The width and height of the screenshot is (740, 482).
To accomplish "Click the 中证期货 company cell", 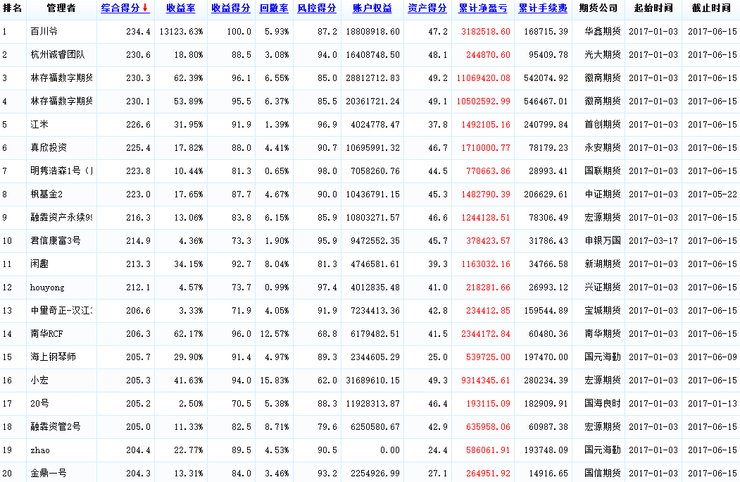I will pos(603,194).
